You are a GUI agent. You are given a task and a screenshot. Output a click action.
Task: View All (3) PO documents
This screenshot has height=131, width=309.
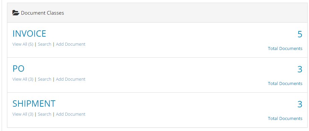tap(23, 79)
